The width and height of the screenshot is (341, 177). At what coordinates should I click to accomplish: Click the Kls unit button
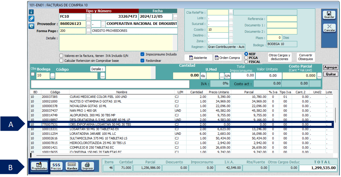pyautogui.click(x=203, y=76)
